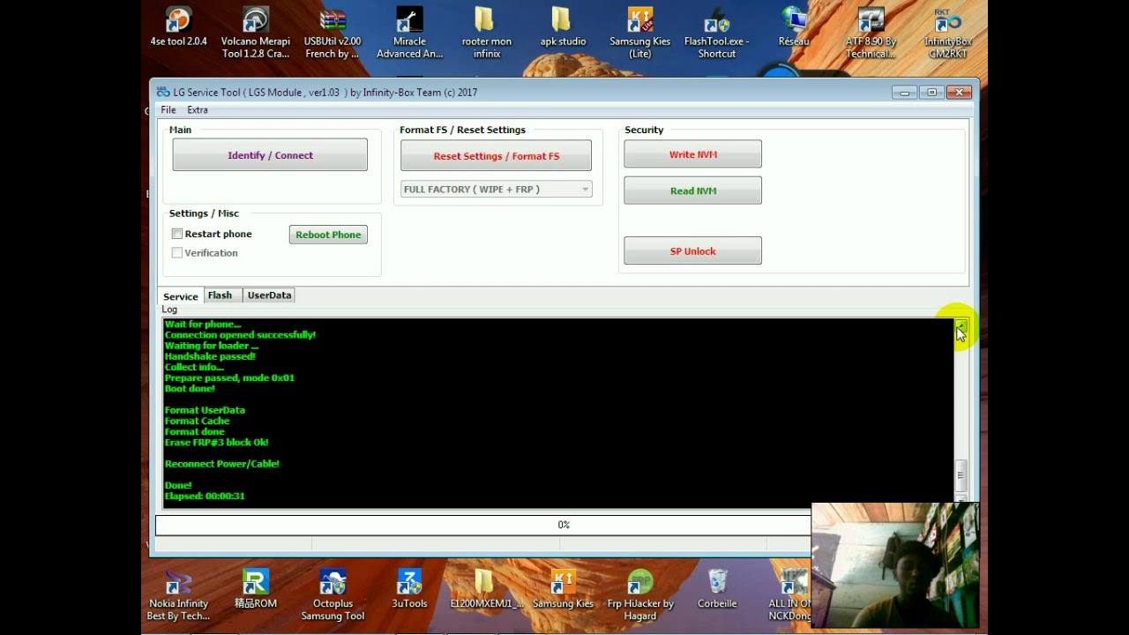The width and height of the screenshot is (1129, 635).
Task: Open the rooter mon infinix folder
Action: [x=486, y=34]
